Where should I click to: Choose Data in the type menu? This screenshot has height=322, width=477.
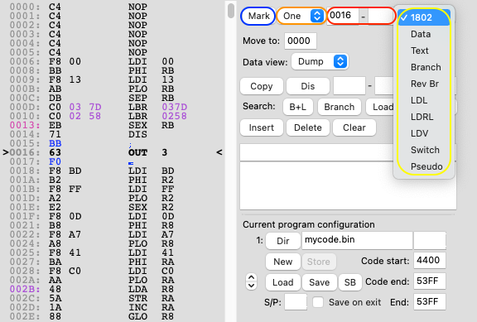point(423,34)
